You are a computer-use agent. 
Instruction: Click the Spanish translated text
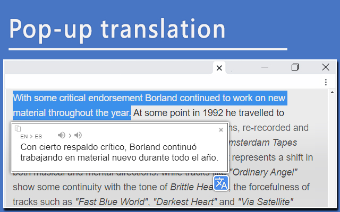[x=119, y=152]
